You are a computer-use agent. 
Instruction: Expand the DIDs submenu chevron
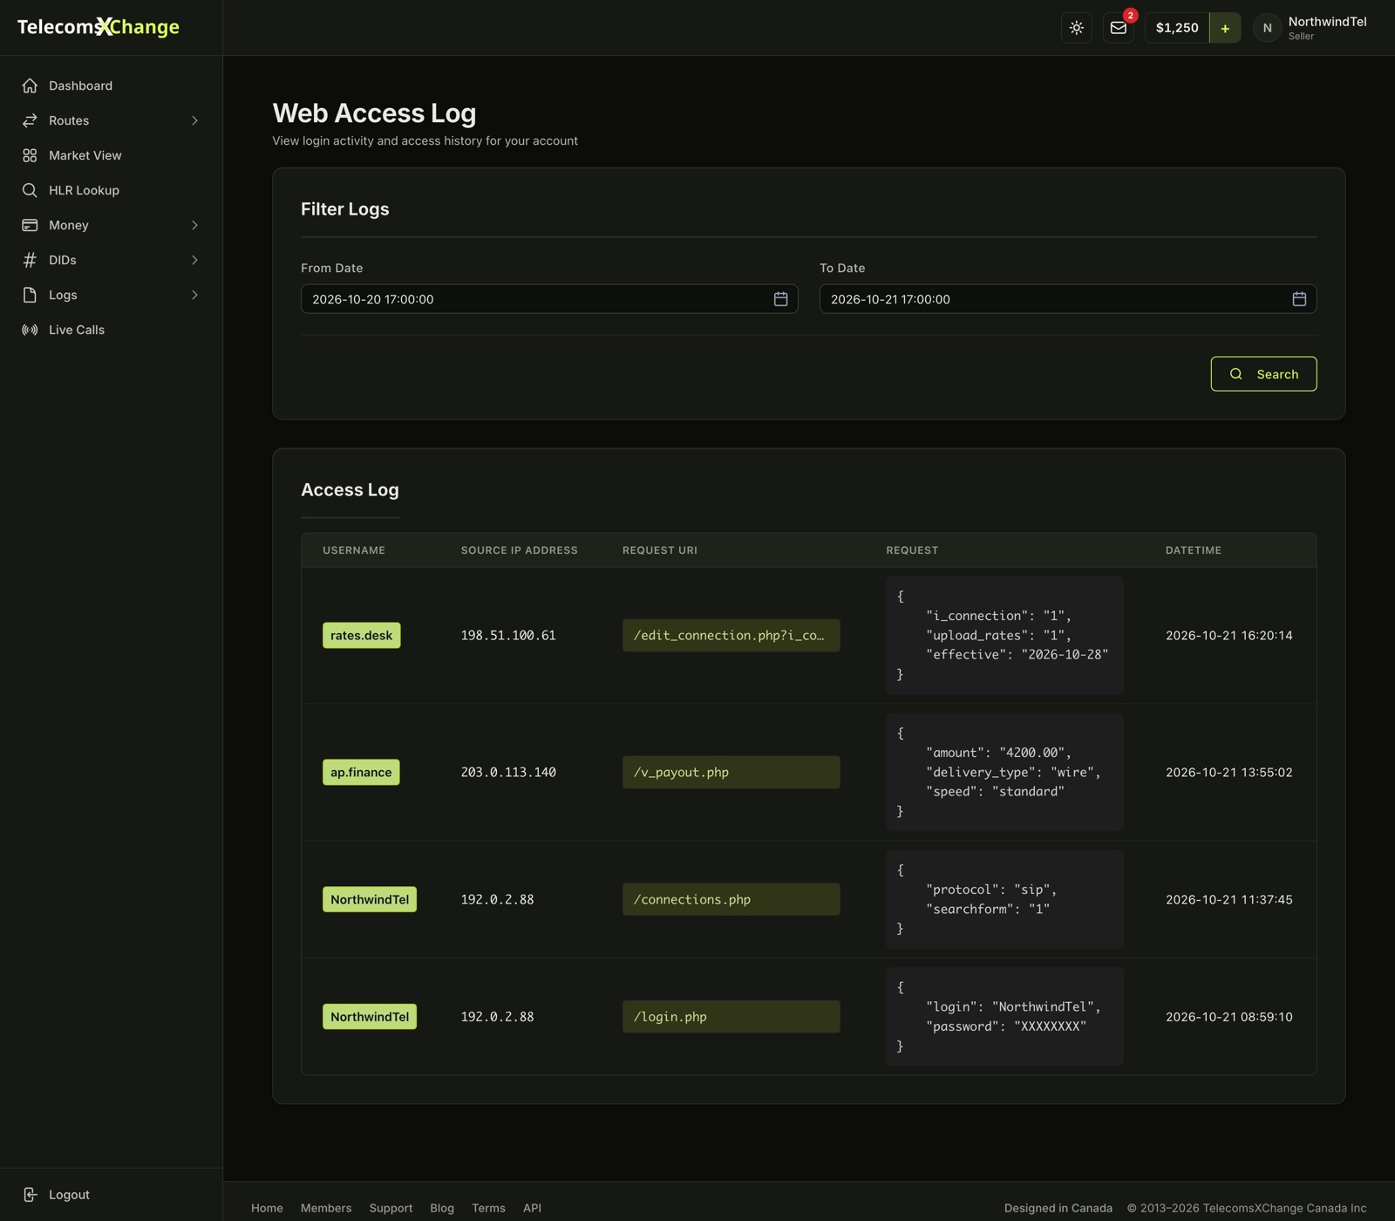click(x=194, y=260)
